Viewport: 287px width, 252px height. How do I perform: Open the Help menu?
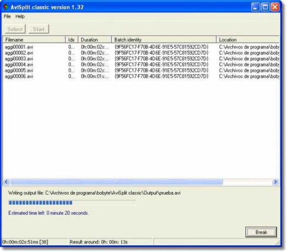coord(20,16)
